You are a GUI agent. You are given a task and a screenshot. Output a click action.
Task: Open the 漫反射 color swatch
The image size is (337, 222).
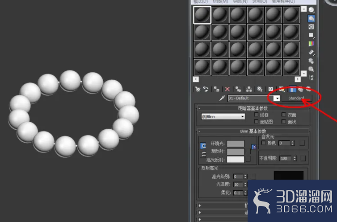pyautogui.click(x=236, y=152)
